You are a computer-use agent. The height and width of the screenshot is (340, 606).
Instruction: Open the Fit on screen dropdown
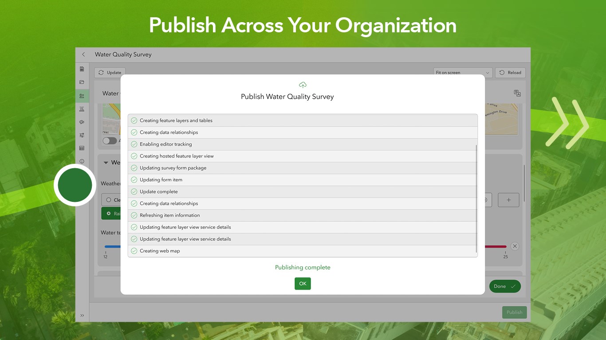coord(463,73)
